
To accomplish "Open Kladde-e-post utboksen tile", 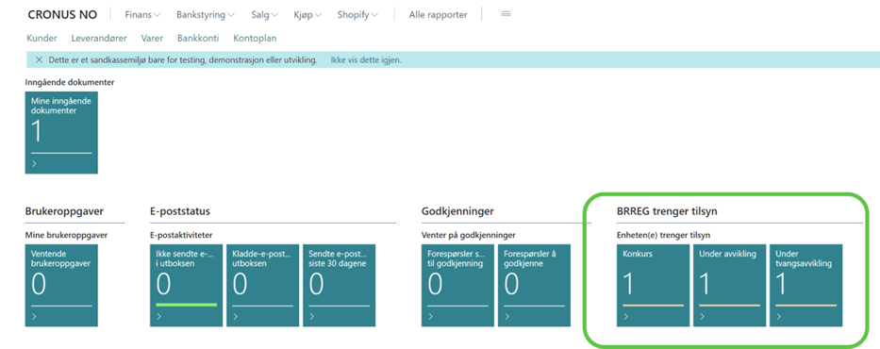I will click(262, 285).
